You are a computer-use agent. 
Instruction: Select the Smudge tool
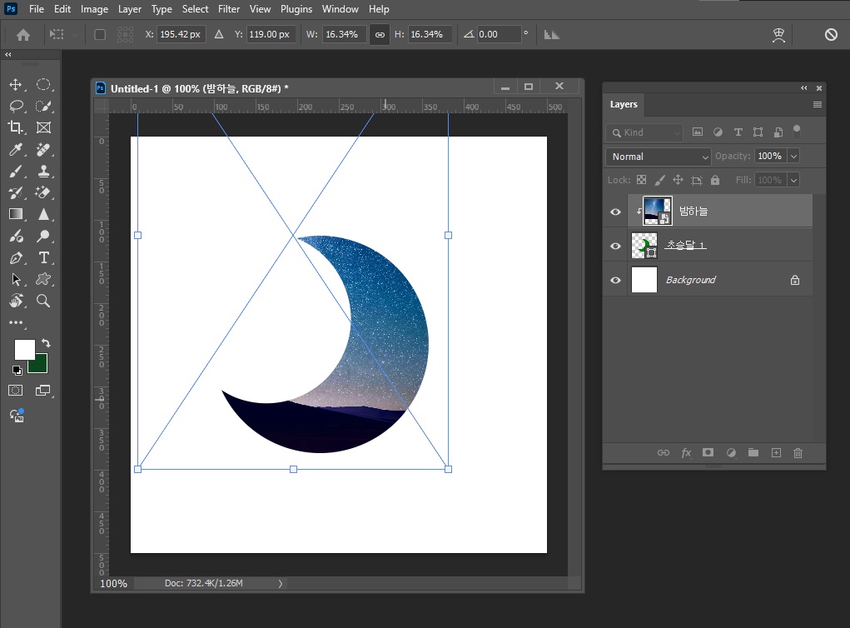click(17, 236)
